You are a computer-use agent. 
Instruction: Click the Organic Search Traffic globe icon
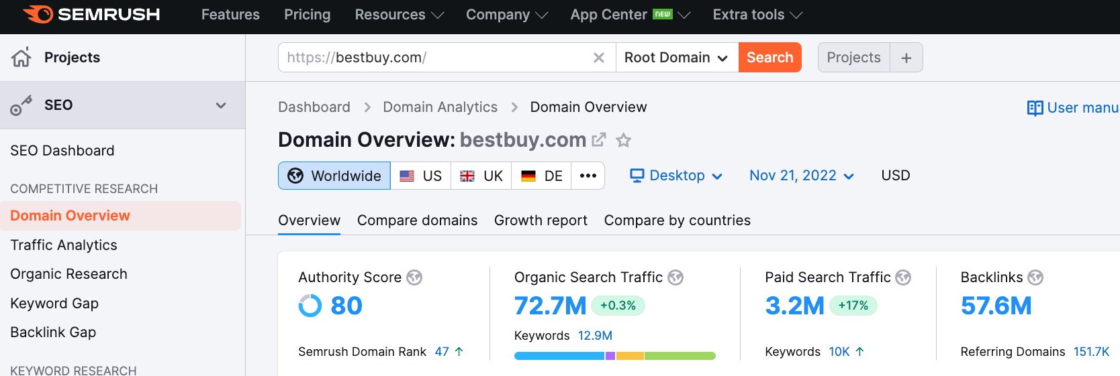coord(675,277)
